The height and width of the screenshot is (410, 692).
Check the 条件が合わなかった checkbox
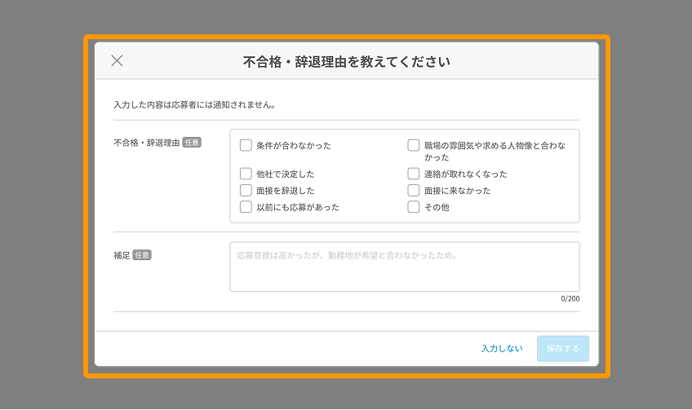(246, 146)
